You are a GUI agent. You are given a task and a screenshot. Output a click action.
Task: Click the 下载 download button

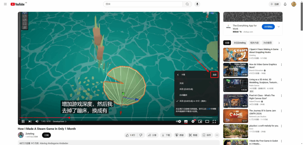tap(166, 135)
